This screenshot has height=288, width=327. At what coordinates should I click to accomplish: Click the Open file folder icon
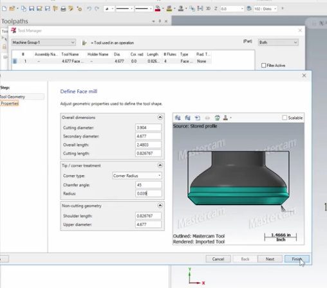point(12,9)
